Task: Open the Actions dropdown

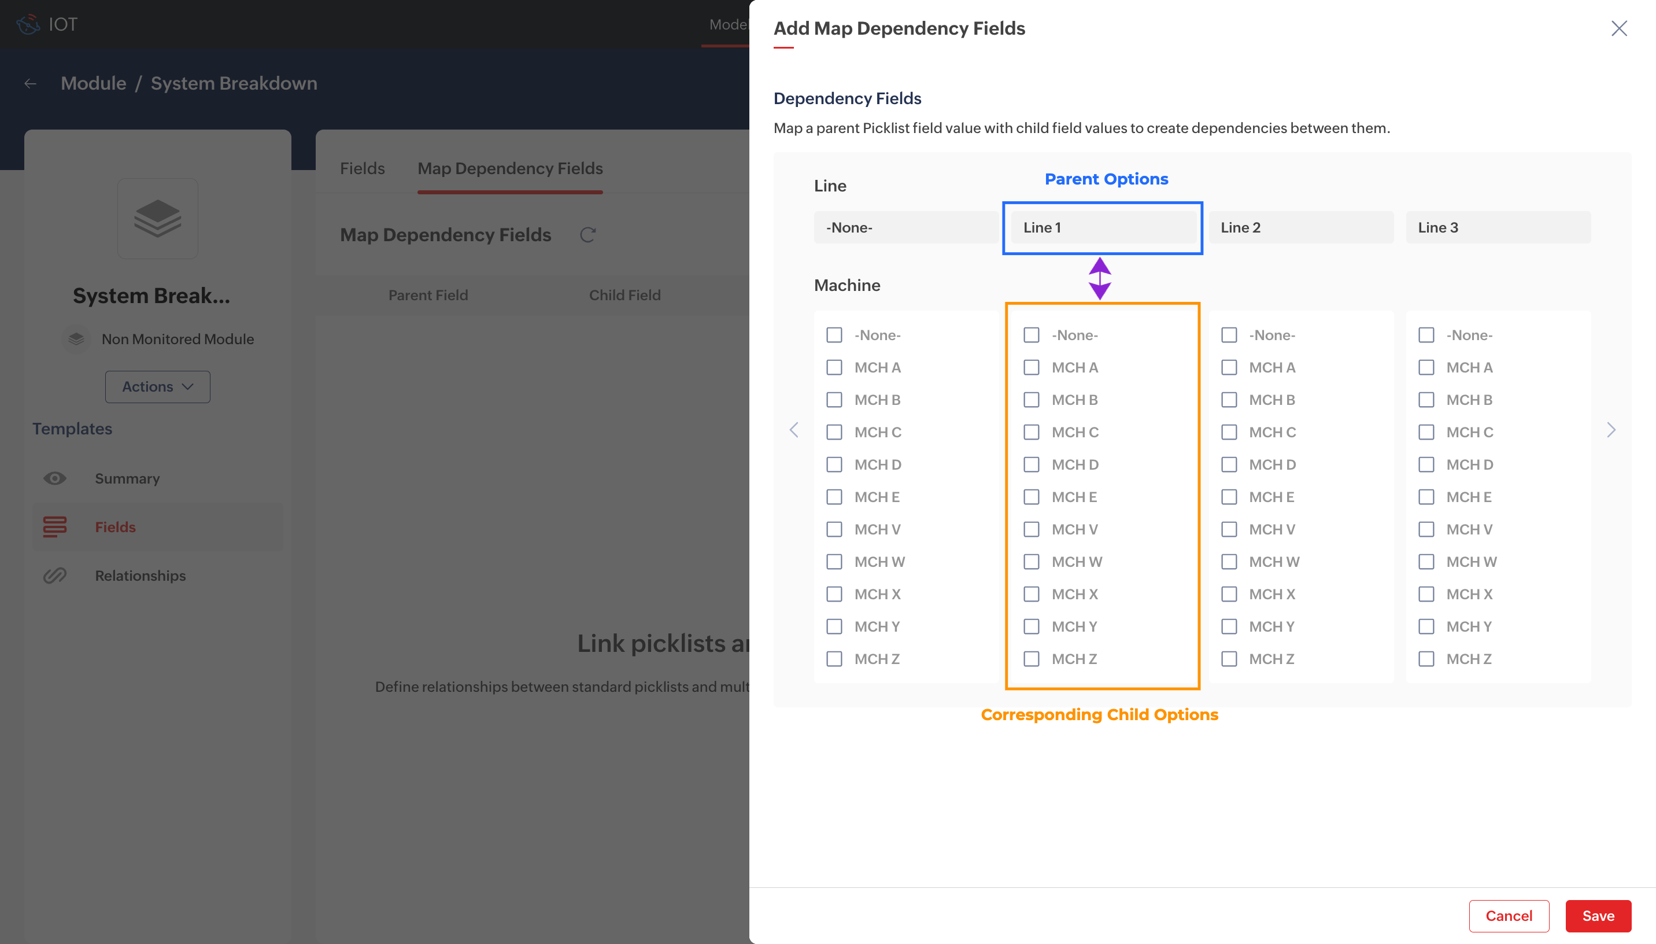Action: click(x=157, y=386)
